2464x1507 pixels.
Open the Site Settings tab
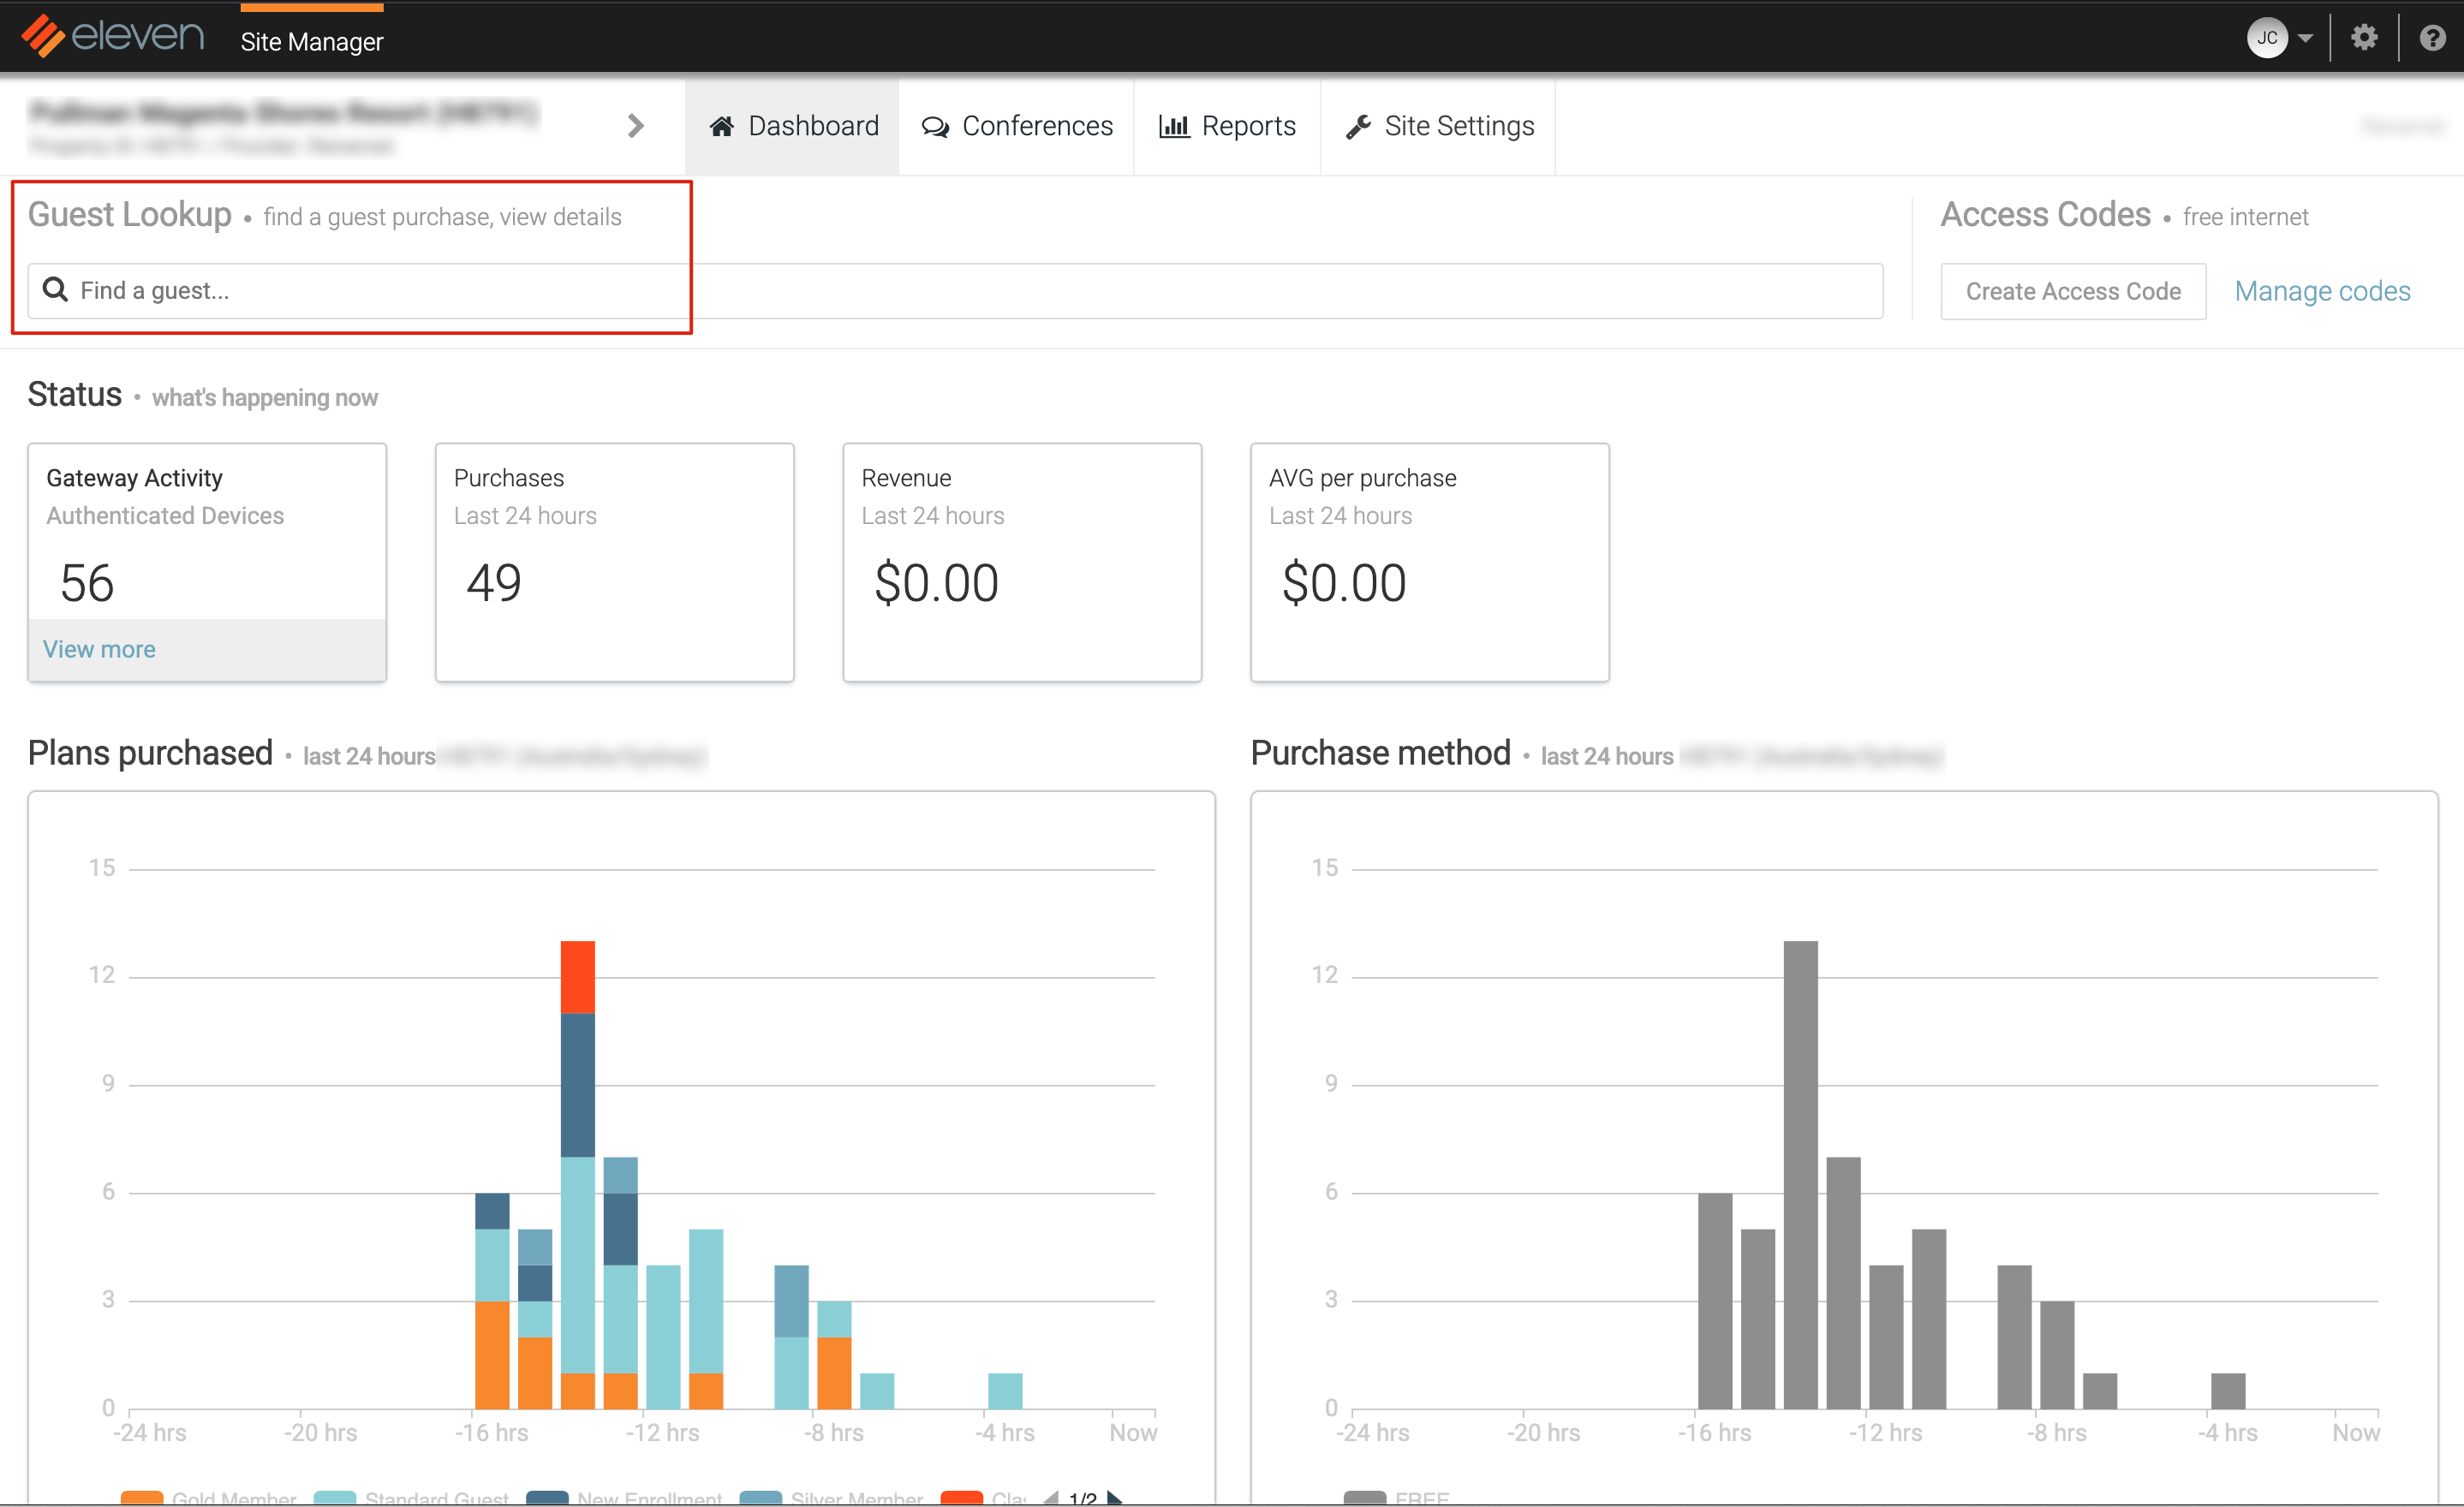(x=1438, y=126)
